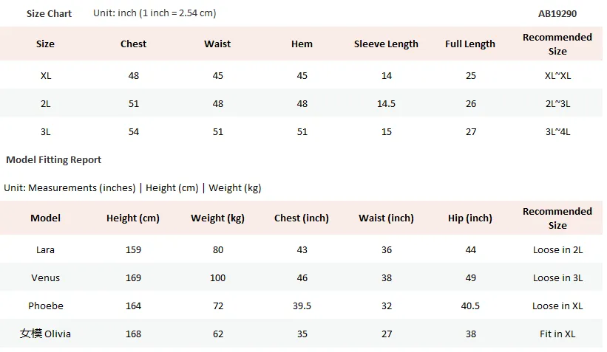Screen dimensions: 607x352
Task: Click the 14.5 sleeve length value
Action: (386, 104)
